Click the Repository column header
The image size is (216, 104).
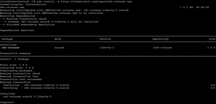pos(161,39)
